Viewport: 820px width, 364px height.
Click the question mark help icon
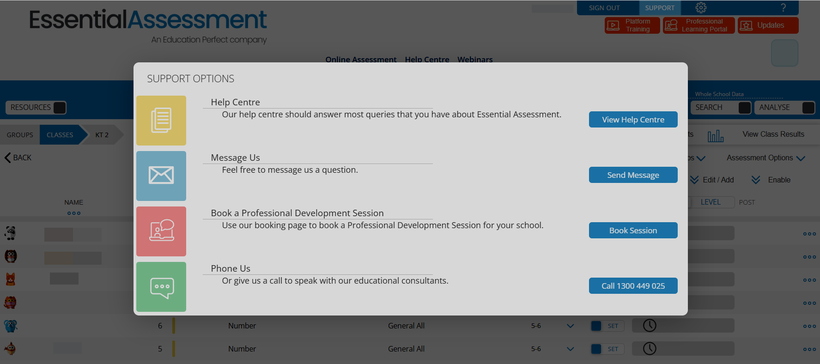coord(783,8)
